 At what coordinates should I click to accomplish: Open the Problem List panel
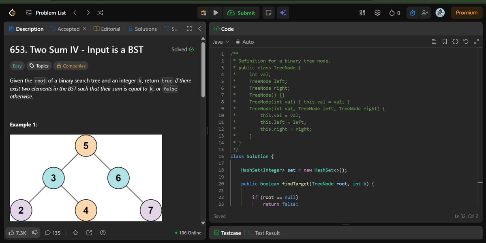[46, 13]
